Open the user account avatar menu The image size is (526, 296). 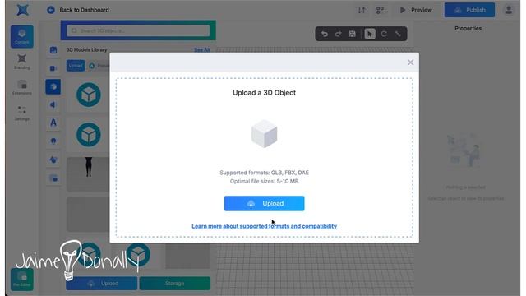(509, 10)
